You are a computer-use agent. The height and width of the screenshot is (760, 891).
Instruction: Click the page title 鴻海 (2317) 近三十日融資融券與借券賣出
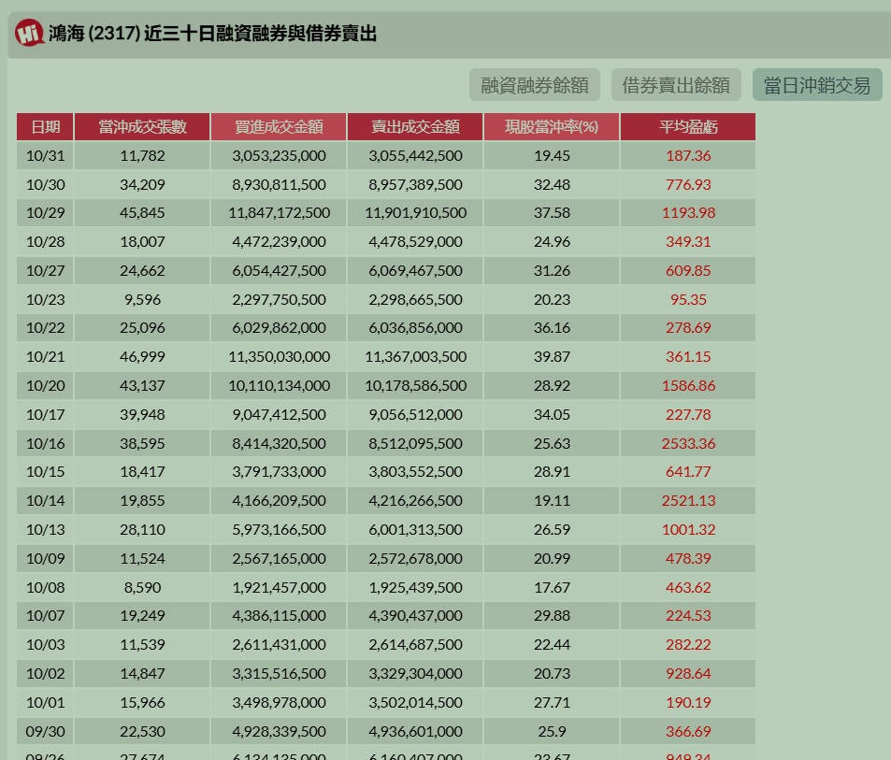click(212, 33)
